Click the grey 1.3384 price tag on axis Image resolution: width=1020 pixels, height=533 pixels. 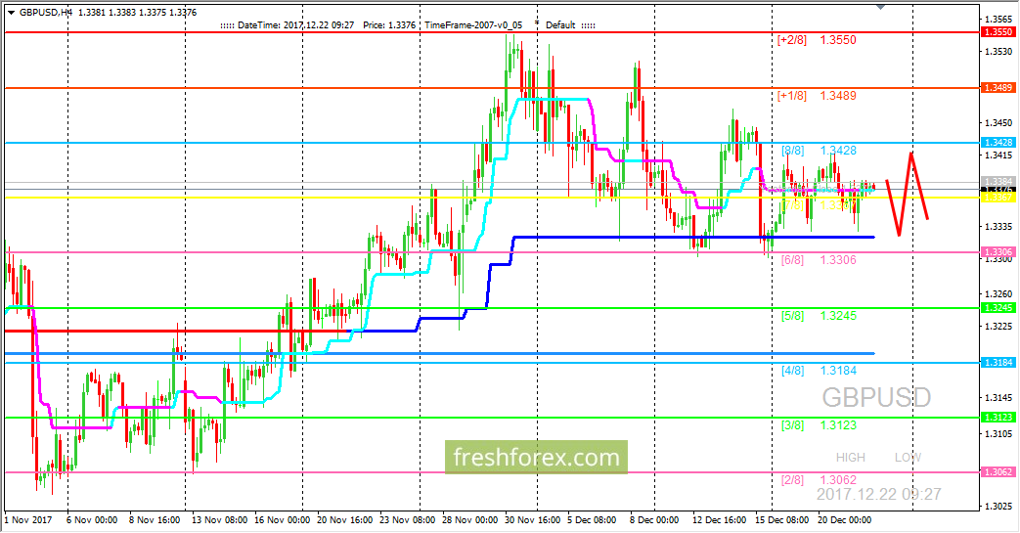(x=998, y=181)
